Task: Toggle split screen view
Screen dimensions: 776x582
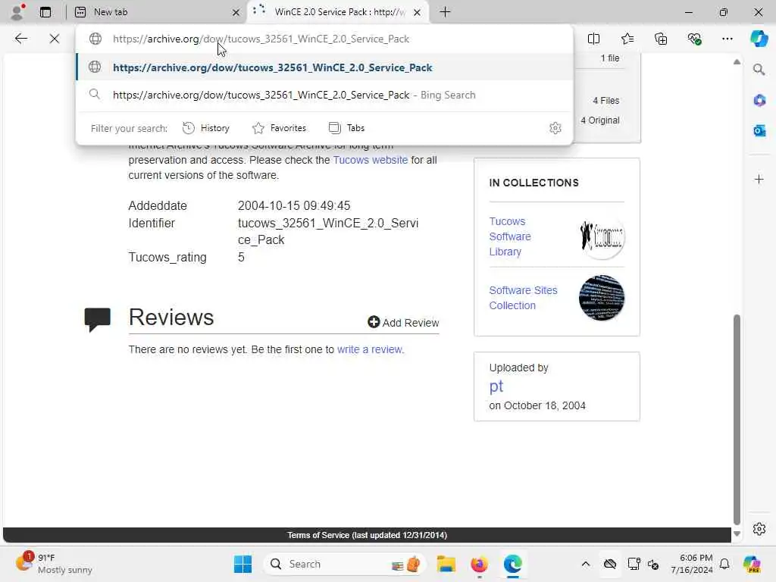Action: (x=593, y=39)
